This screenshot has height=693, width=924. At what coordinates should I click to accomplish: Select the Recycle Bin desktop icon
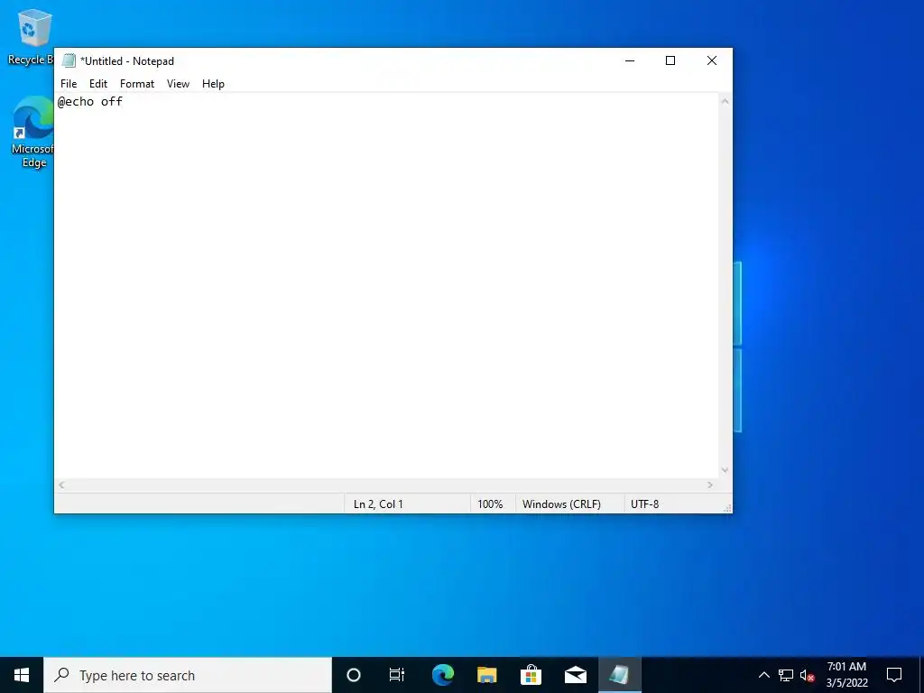(x=31, y=37)
